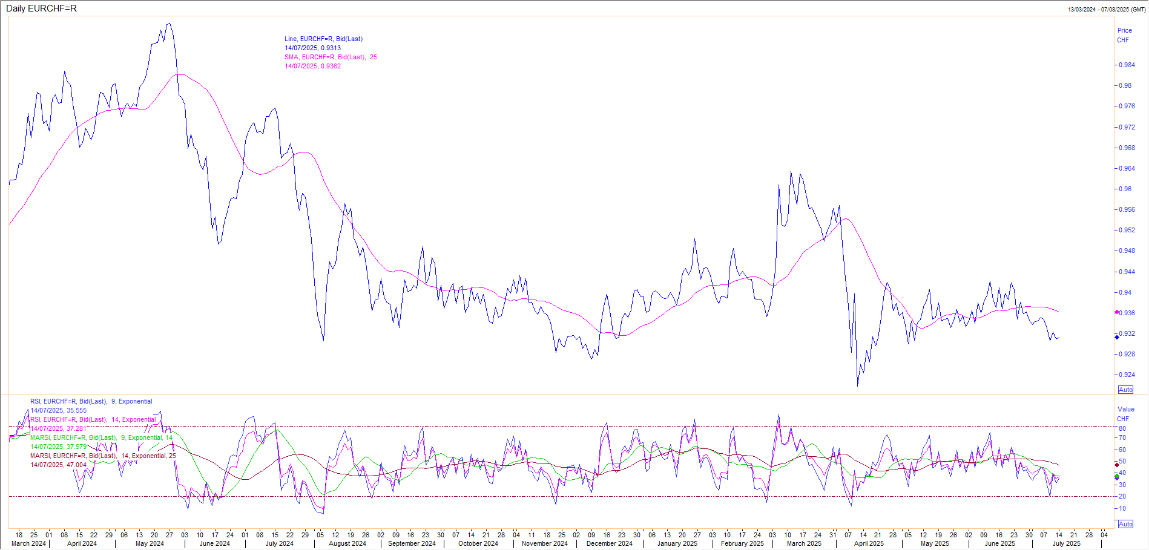
Task: Click the 0.96 level on the price scale
Action: (1125, 189)
